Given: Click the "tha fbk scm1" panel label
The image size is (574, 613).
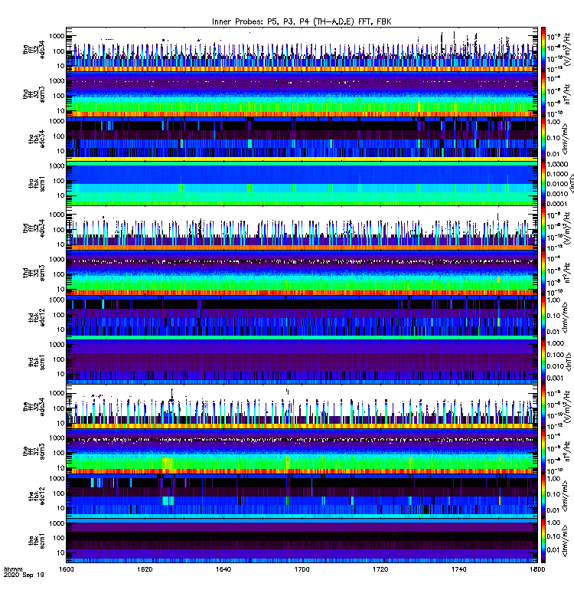Looking at the screenshot, I should (x=37, y=183).
